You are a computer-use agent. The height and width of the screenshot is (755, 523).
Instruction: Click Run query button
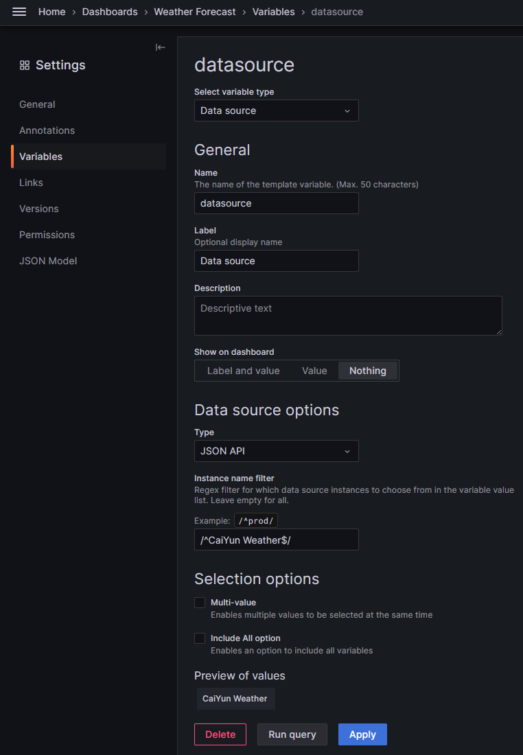click(x=292, y=734)
